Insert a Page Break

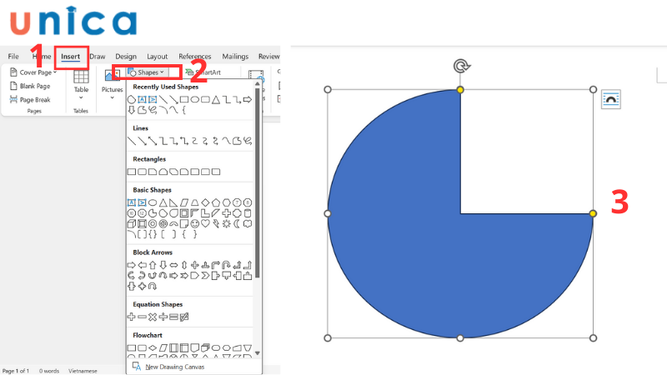coord(29,99)
